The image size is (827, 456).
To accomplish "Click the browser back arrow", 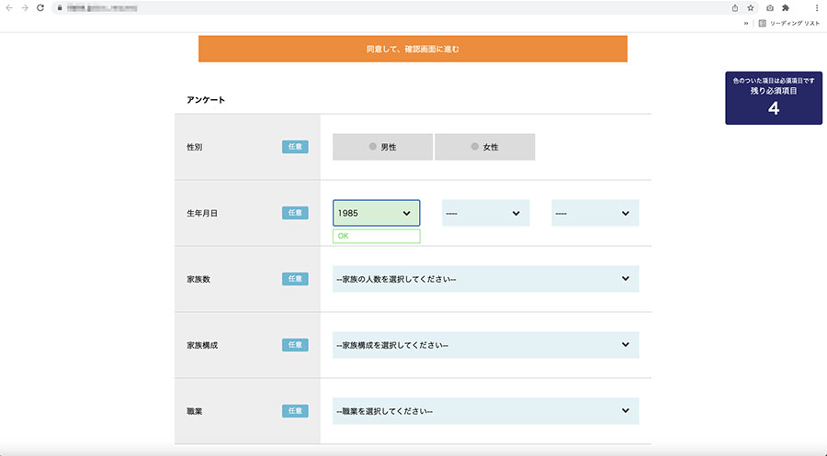I will 9,7.
